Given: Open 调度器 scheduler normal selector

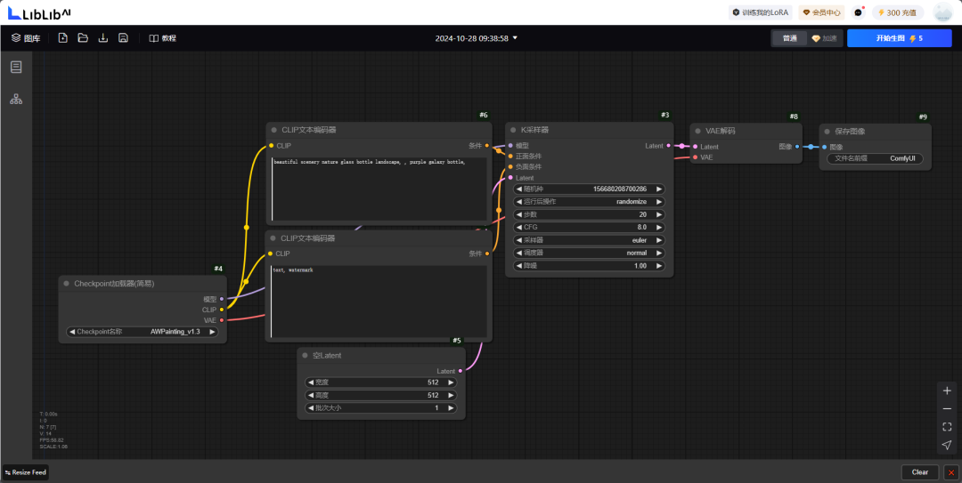Looking at the screenshot, I should [x=589, y=254].
